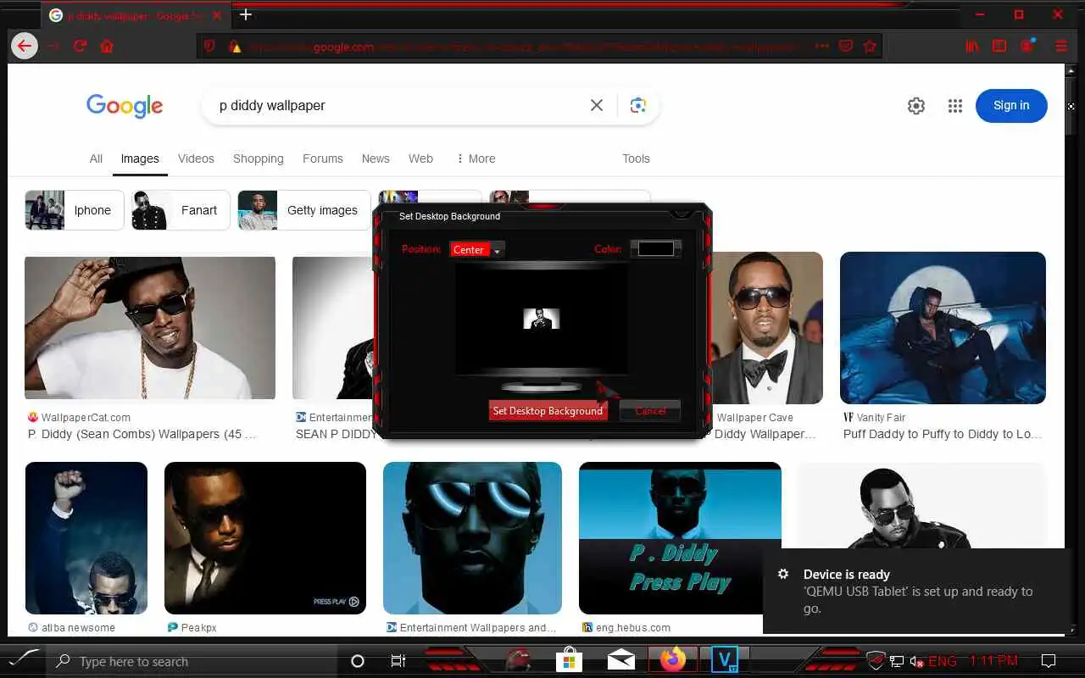Bookmark this page with the star
This screenshot has width=1085, height=678.
(870, 47)
